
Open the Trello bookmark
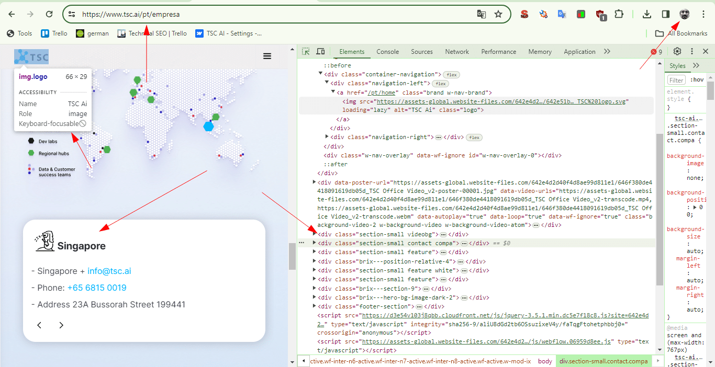point(54,33)
